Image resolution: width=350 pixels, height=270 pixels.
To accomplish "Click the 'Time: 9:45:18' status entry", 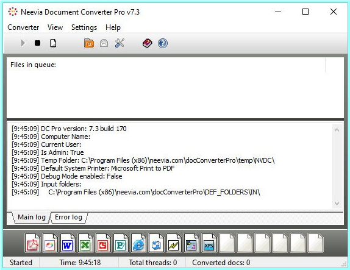I will pos(80,263).
